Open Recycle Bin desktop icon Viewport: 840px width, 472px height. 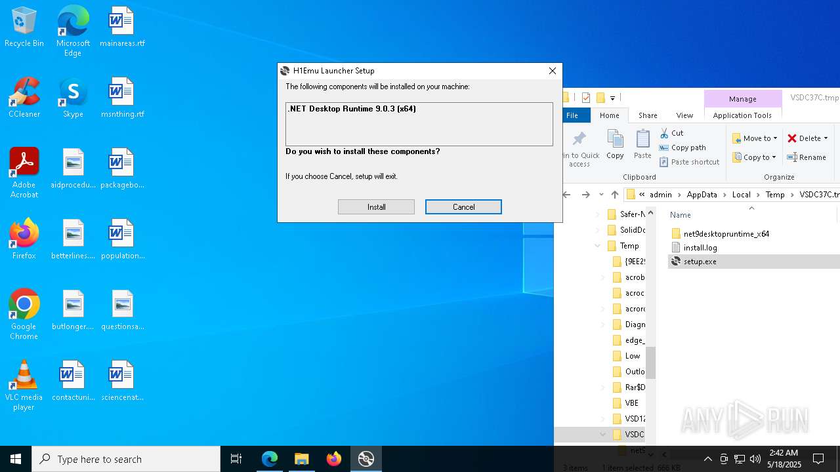24,28
